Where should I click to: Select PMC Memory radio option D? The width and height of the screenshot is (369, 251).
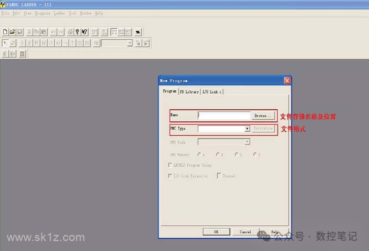click(255, 155)
